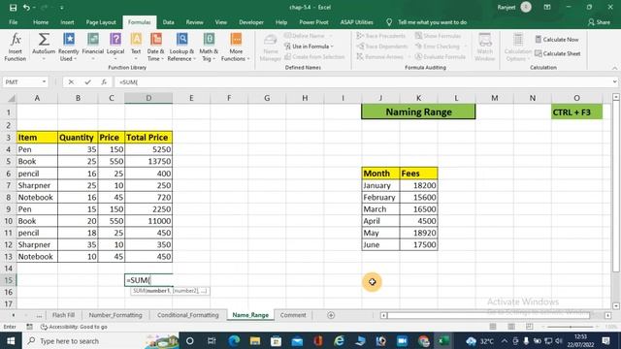Viewport: 621px width, 349px height.
Task: Switch to the Developer tab
Action: [251, 22]
